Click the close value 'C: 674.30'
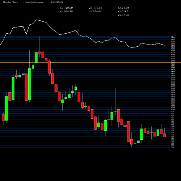 point(67,12)
